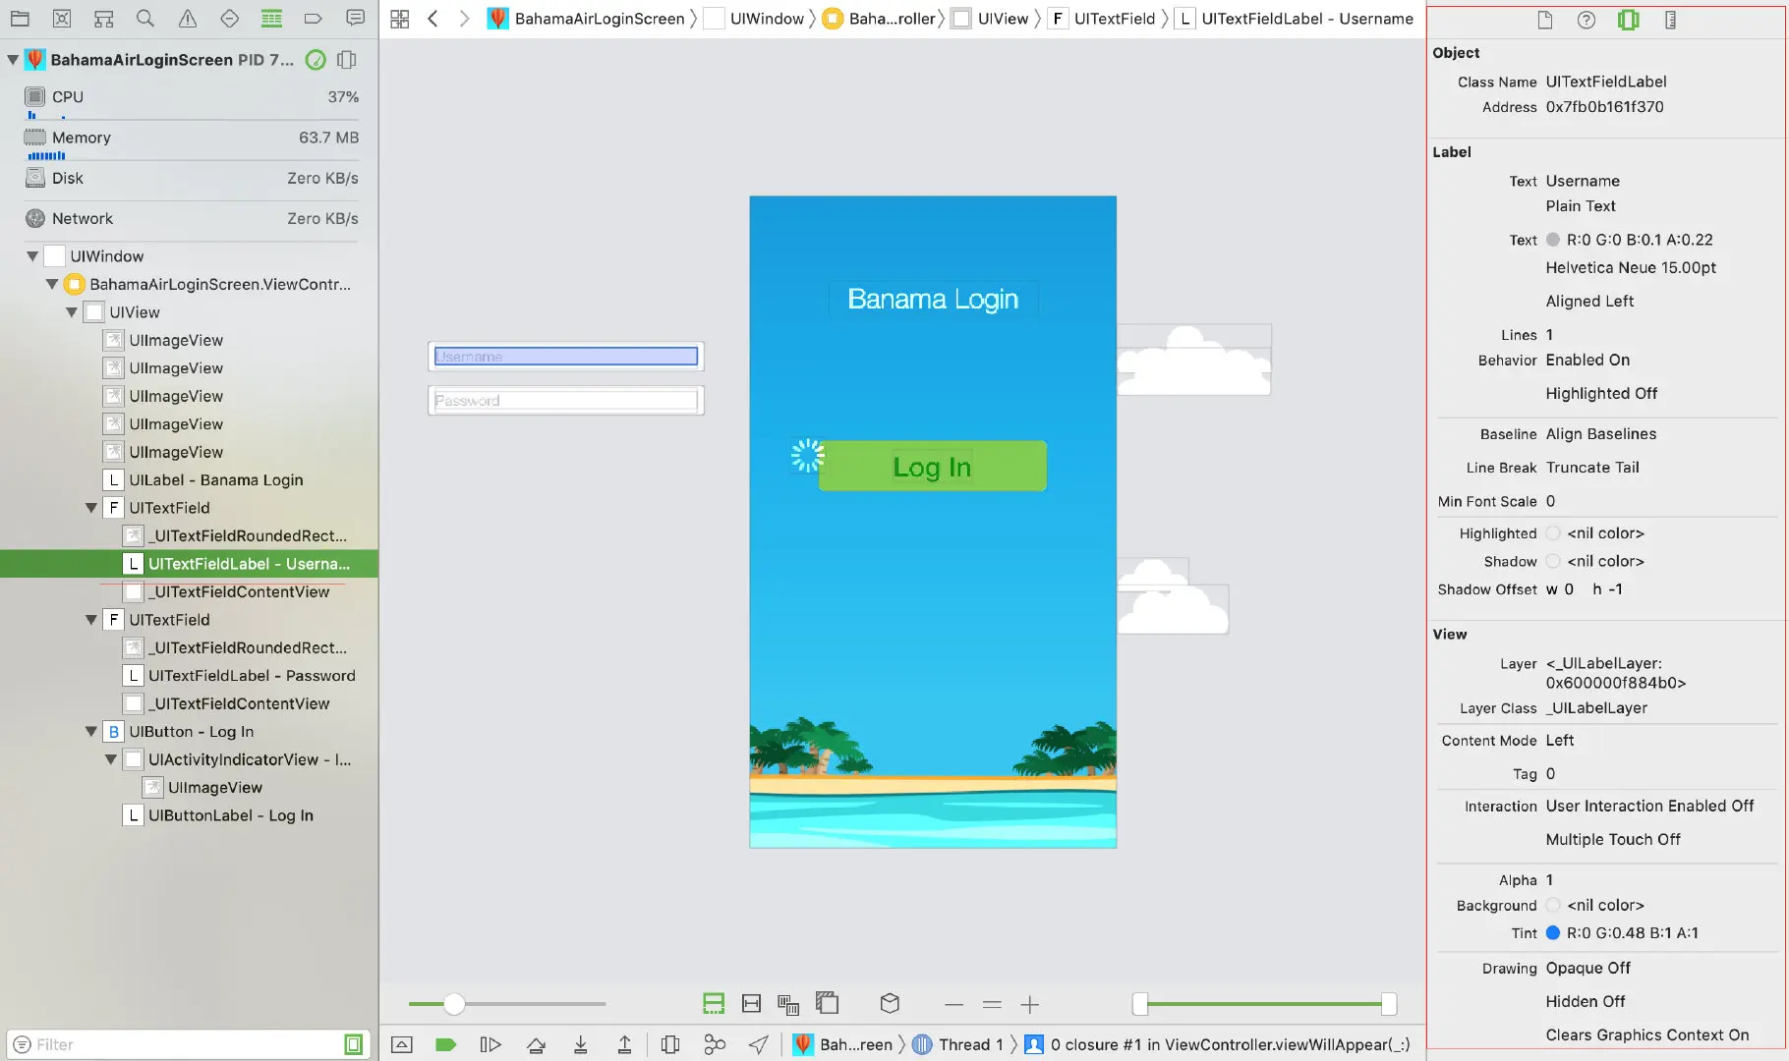Click the Debug View Hierarchy icon
The image size is (1789, 1061).
670,1044
